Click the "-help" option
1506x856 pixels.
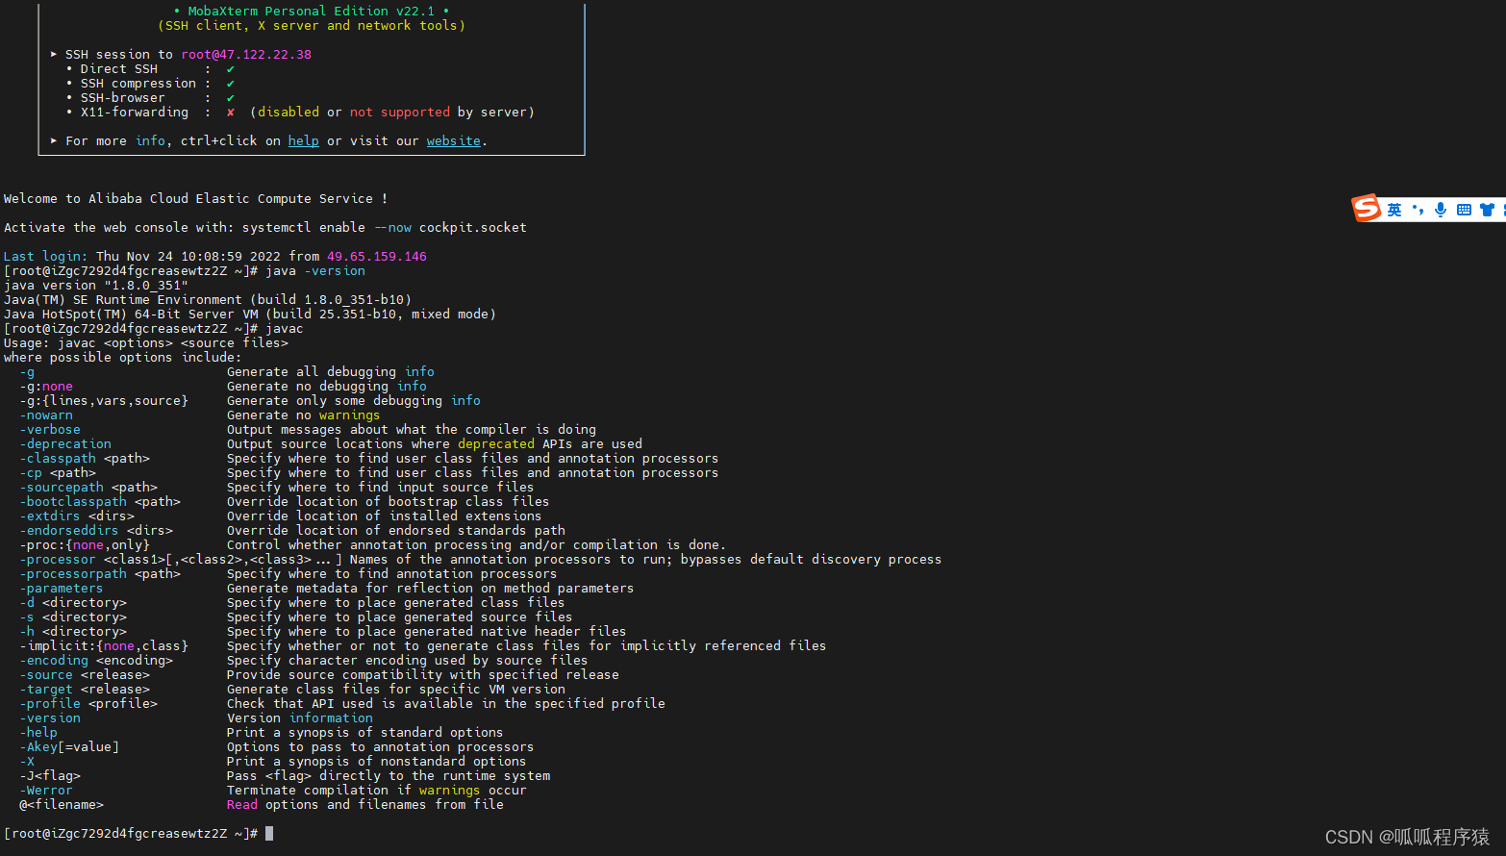click(x=38, y=733)
